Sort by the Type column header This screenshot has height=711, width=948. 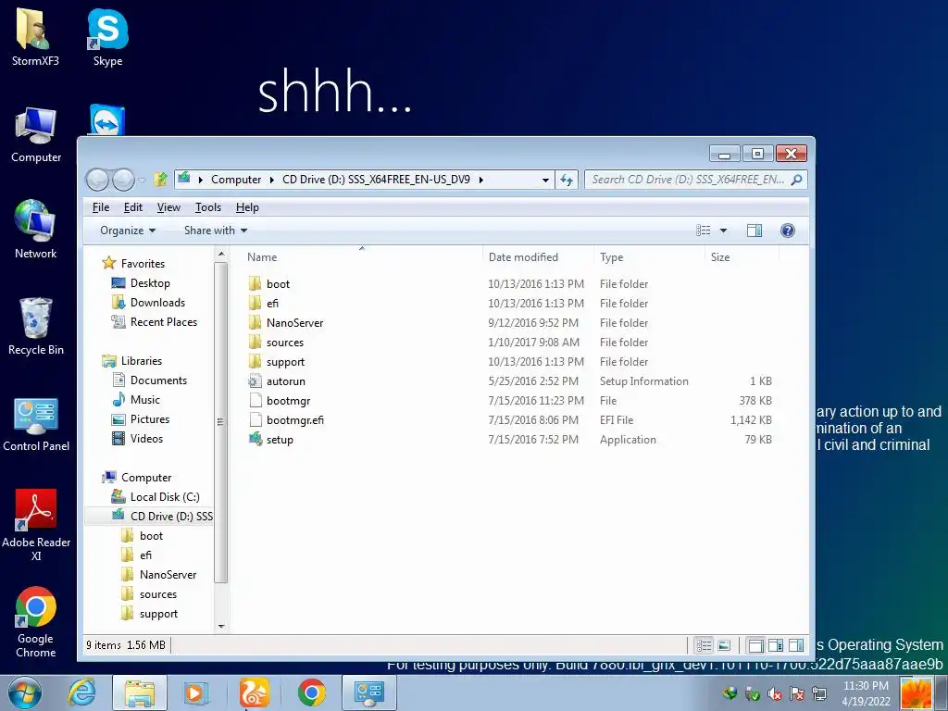[649, 257]
